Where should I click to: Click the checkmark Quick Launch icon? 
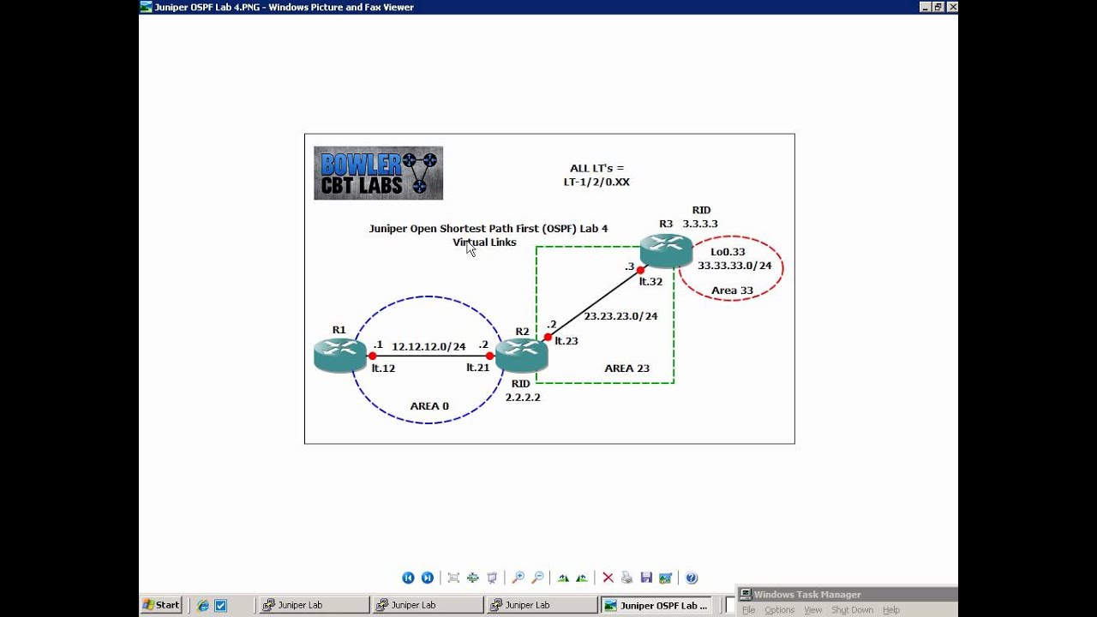click(220, 605)
